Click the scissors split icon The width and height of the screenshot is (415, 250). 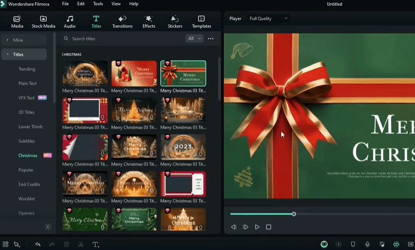(x=81, y=244)
